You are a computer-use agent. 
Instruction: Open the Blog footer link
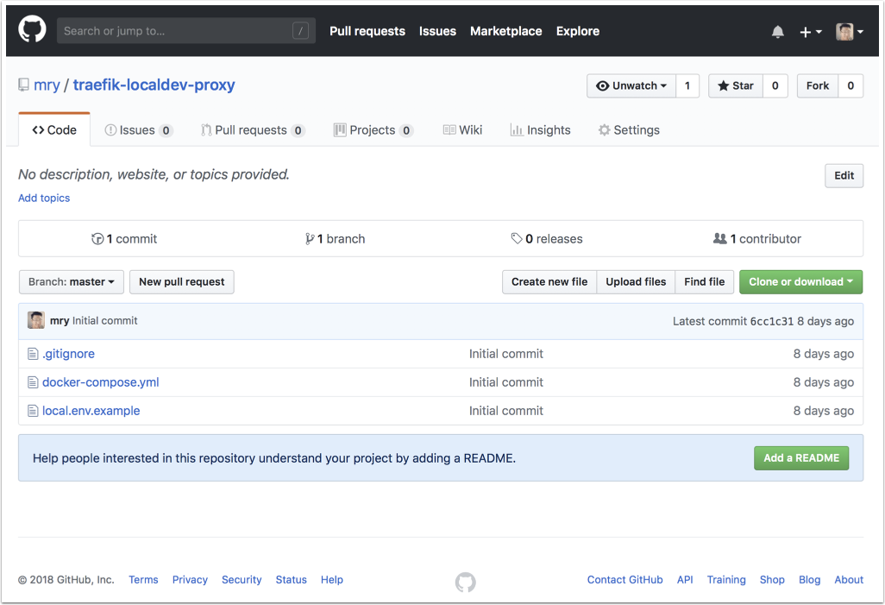tap(809, 580)
